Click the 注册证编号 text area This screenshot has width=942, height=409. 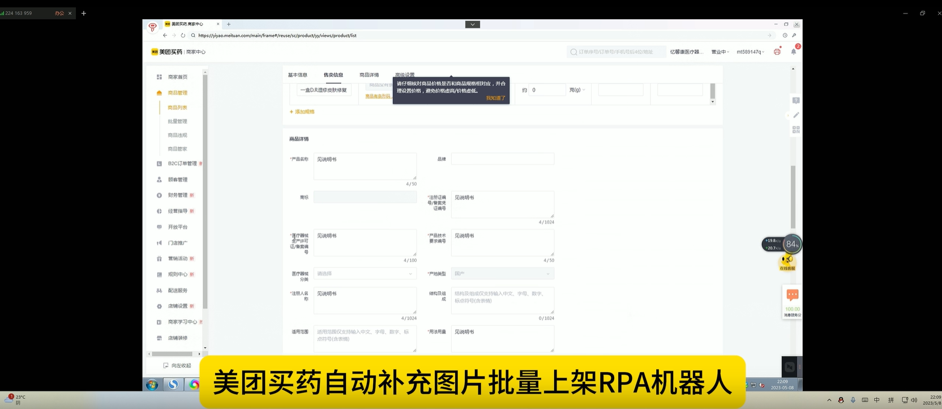503,204
